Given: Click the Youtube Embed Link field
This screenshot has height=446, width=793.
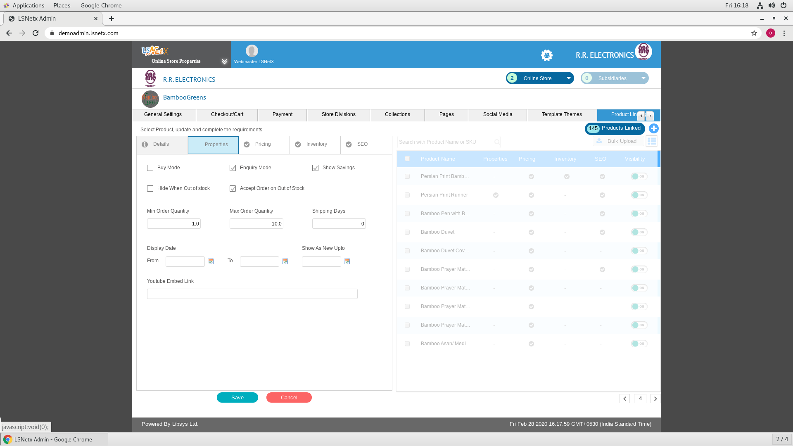Looking at the screenshot, I should point(252,294).
